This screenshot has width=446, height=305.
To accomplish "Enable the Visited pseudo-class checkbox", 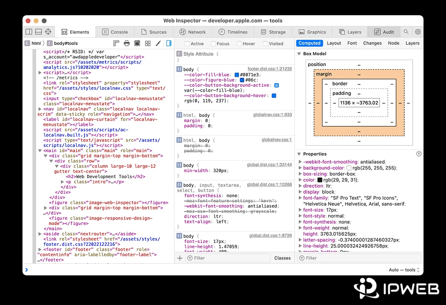I will (x=266, y=44).
